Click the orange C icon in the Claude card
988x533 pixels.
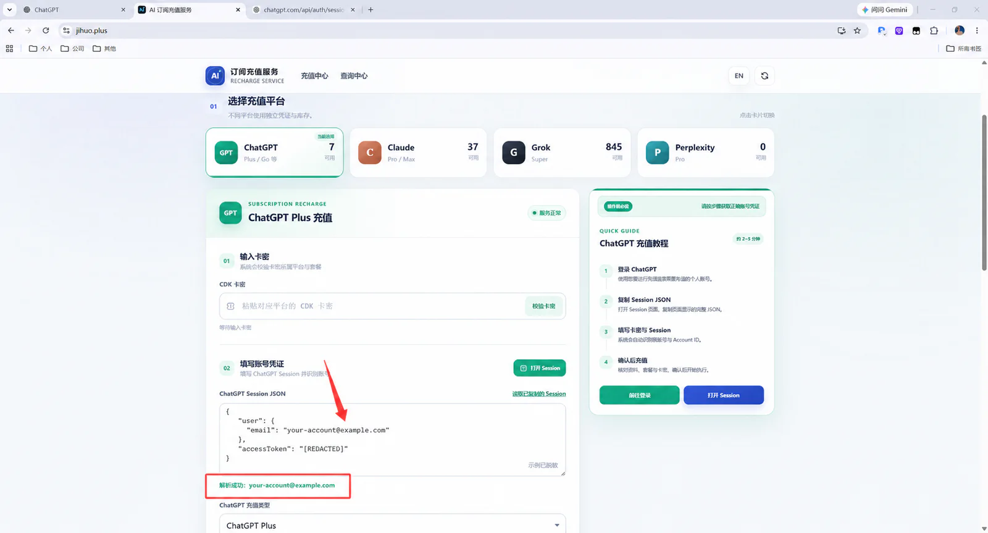pyautogui.click(x=370, y=153)
